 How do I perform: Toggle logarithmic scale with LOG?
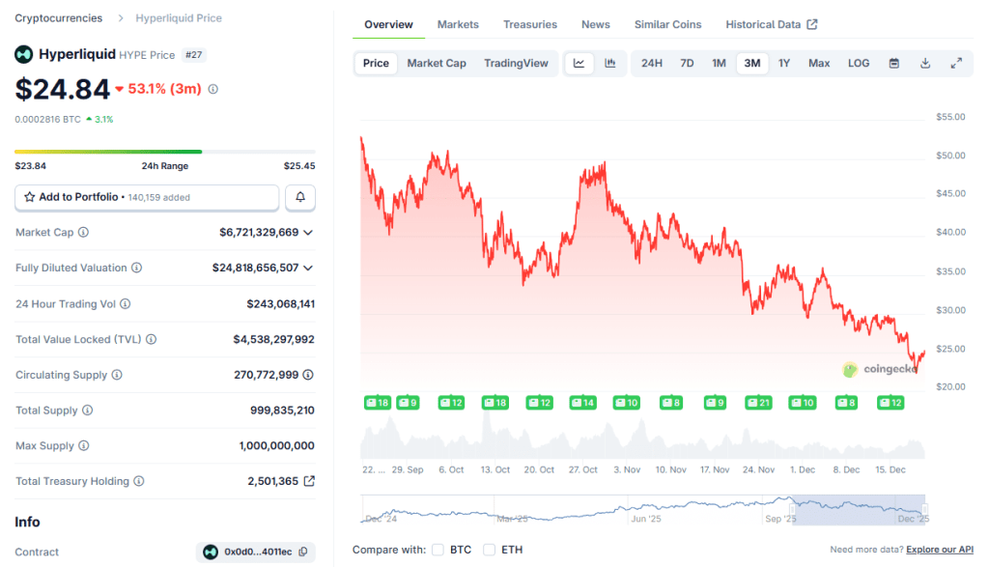click(x=858, y=62)
